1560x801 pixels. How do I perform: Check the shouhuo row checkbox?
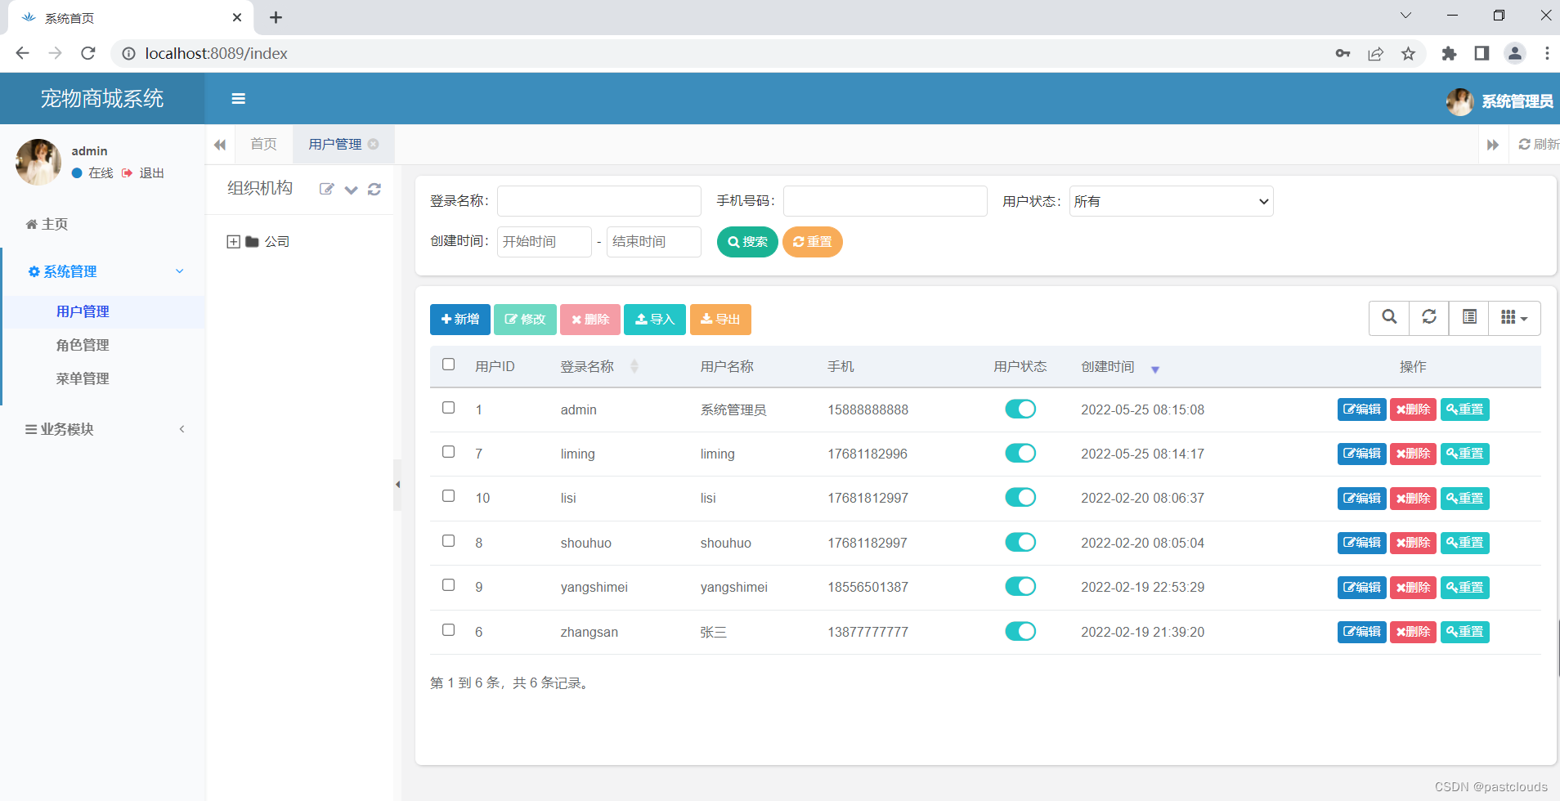coord(448,541)
